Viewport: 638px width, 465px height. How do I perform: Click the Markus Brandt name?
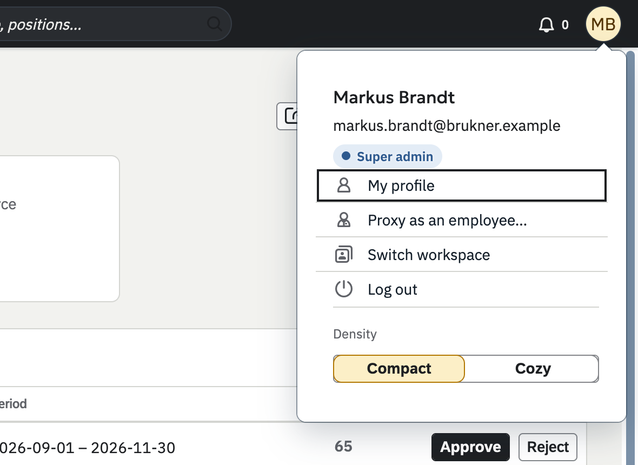pos(394,98)
